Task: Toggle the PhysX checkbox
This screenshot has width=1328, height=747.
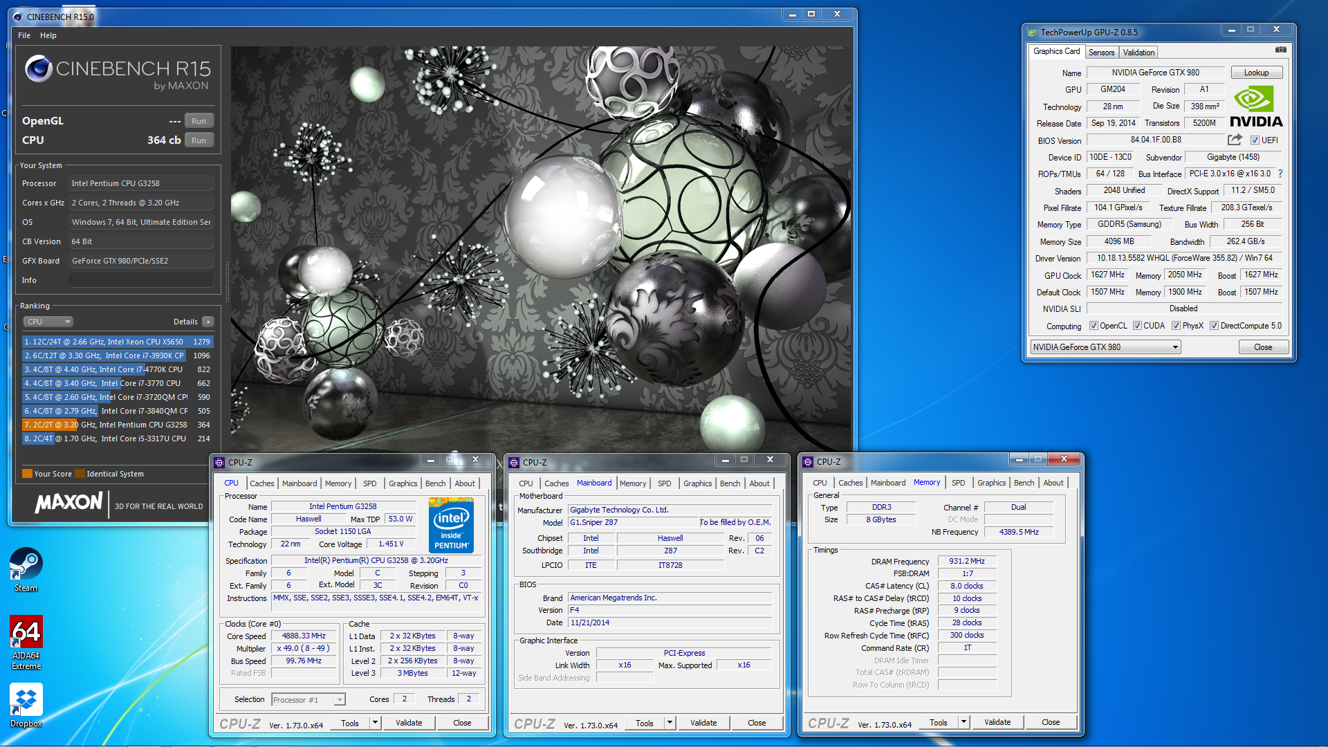Action: (x=1176, y=326)
